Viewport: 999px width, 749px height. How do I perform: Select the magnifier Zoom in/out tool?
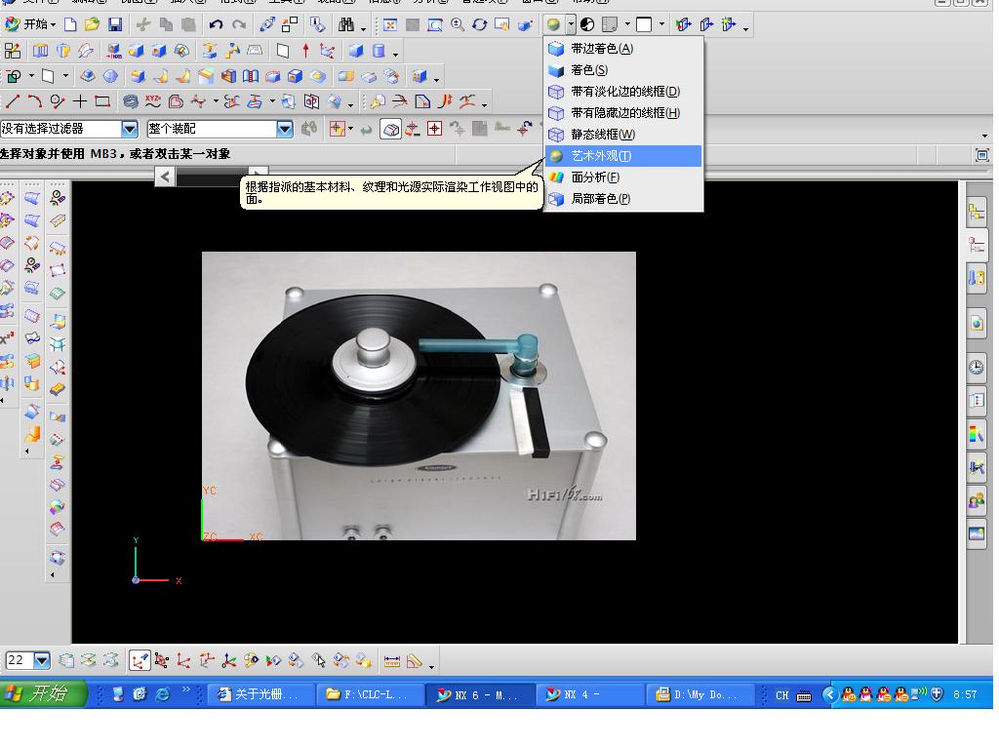coord(458,24)
